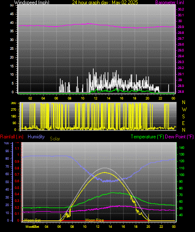
Task: Click the Windspeed (mph) axis title
Action: point(32,3)
